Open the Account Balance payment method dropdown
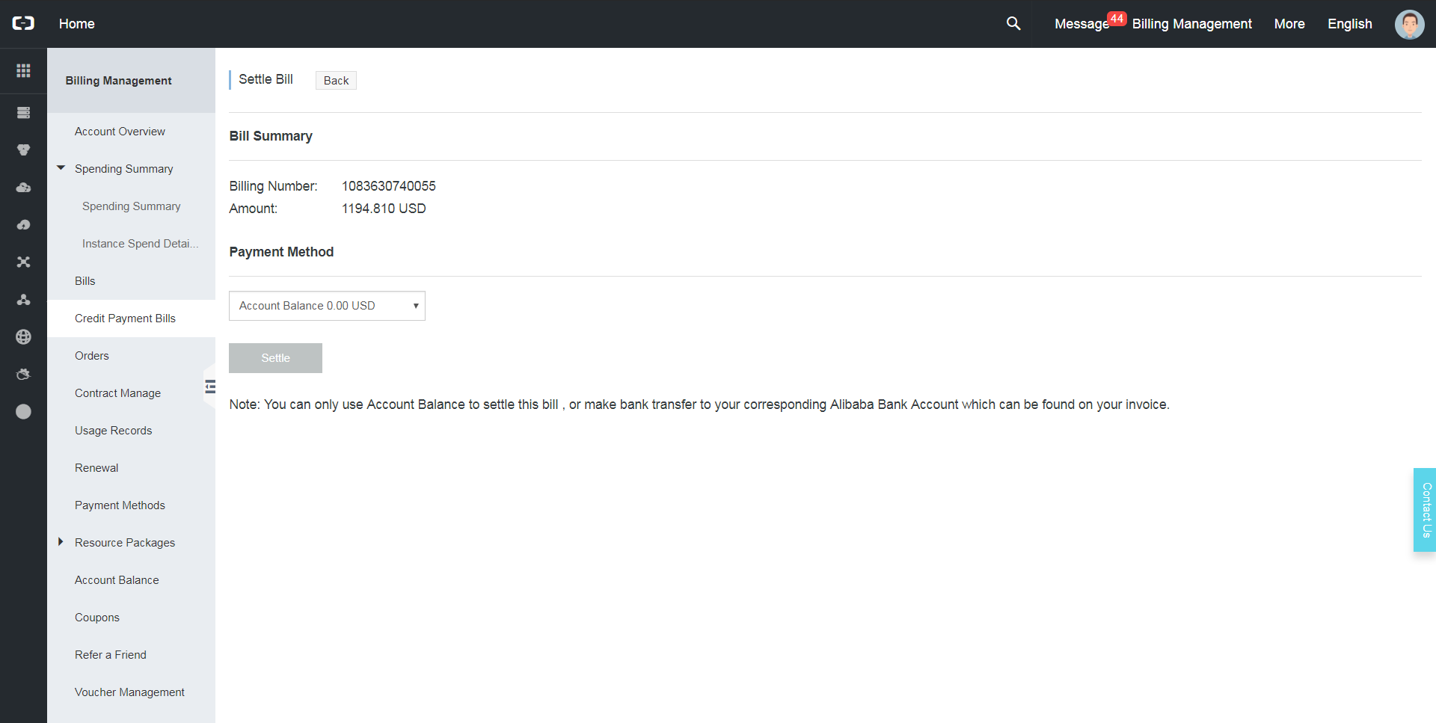 (327, 306)
